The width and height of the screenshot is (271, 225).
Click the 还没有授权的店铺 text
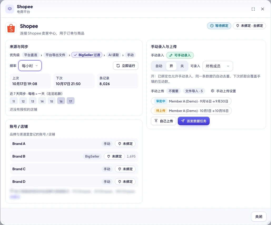[23, 110]
